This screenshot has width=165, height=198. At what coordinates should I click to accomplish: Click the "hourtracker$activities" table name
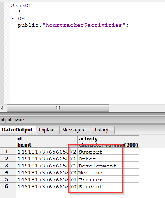pos(84,25)
